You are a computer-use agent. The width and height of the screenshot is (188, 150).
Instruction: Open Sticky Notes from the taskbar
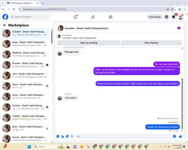click(x=82, y=147)
